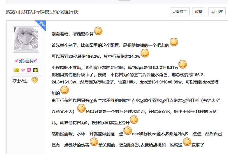The image size is (228, 154).
Task: Click the emoji after 186.2/21=8.87w
Action: tap(183, 64)
